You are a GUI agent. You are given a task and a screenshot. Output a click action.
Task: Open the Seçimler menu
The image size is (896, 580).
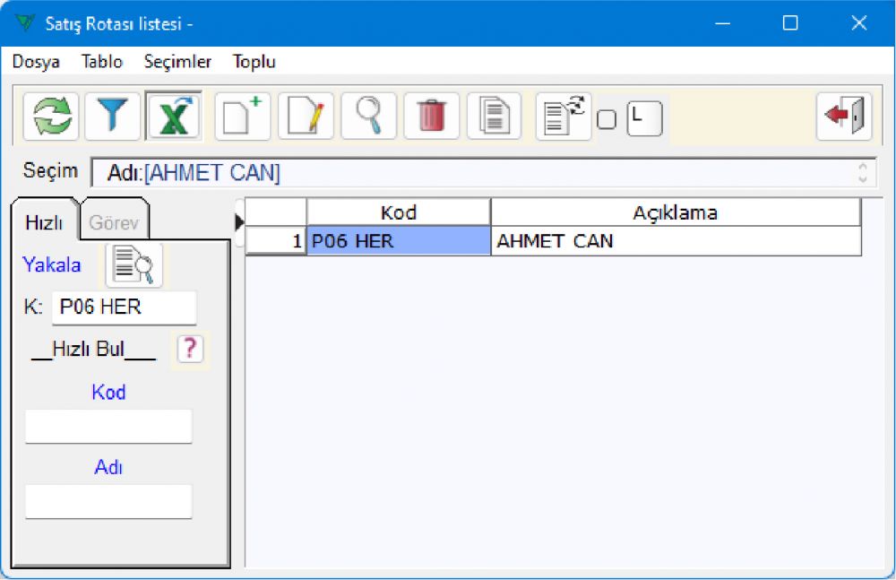point(177,62)
